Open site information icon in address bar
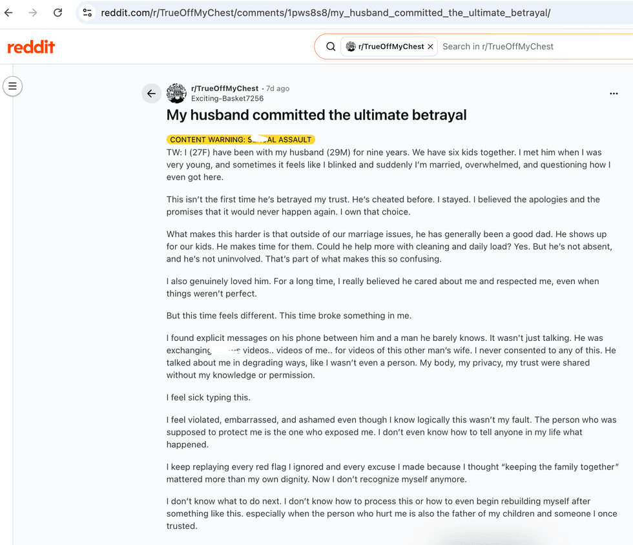Viewport: 633px width, 545px height. click(x=87, y=12)
